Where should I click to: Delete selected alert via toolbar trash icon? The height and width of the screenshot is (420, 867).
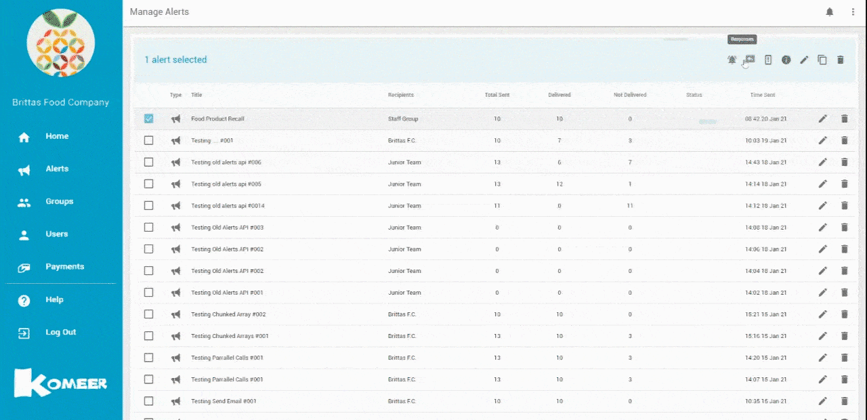pos(841,60)
